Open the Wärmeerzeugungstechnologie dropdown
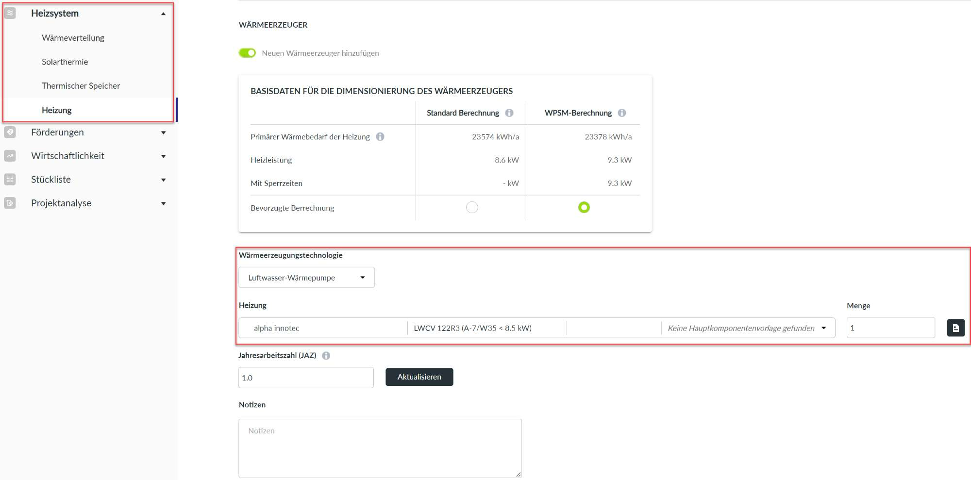 pos(306,278)
